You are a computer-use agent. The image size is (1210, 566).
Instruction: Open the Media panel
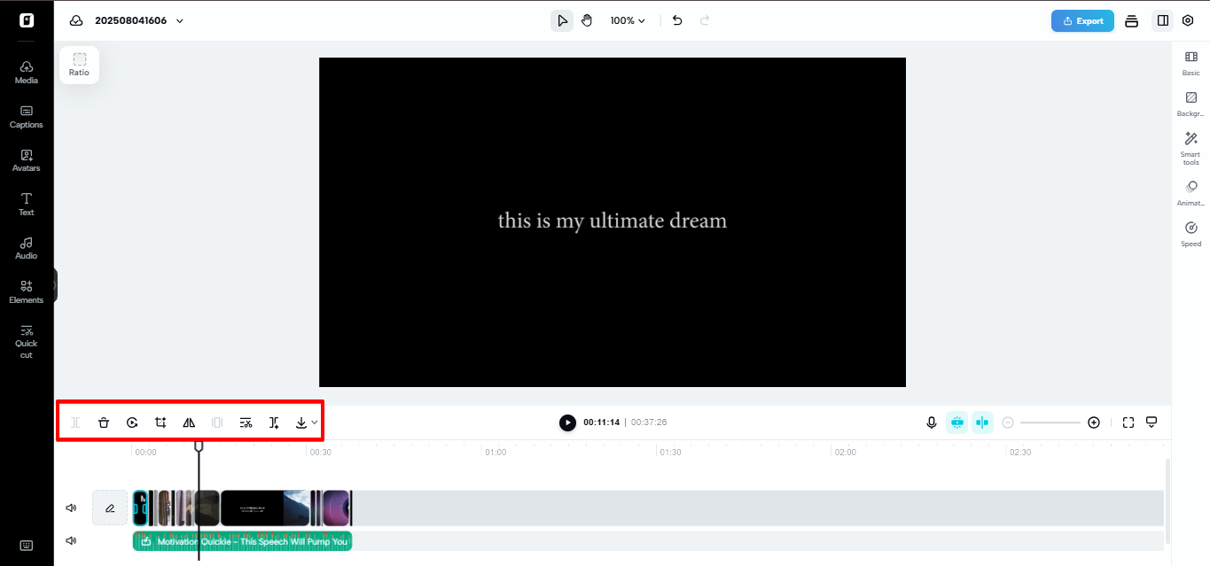[x=27, y=73]
